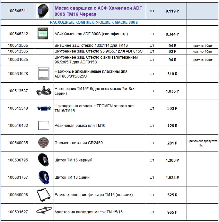Select the 94 ₽ price of outer glass 133x114
Image resolution: width=219 pixels, height=222 pixels.
pos(172,46)
